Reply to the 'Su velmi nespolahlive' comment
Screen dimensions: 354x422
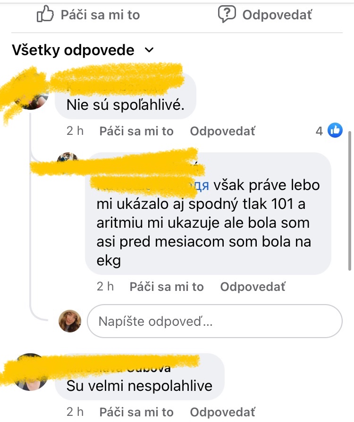tap(222, 412)
